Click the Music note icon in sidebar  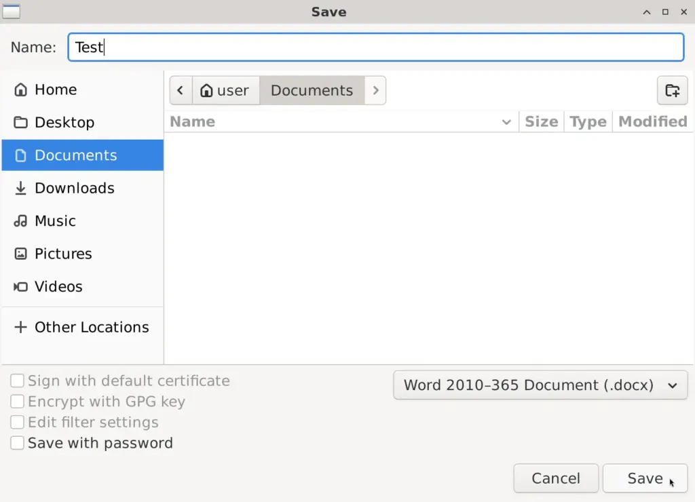(x=20, y=220)
